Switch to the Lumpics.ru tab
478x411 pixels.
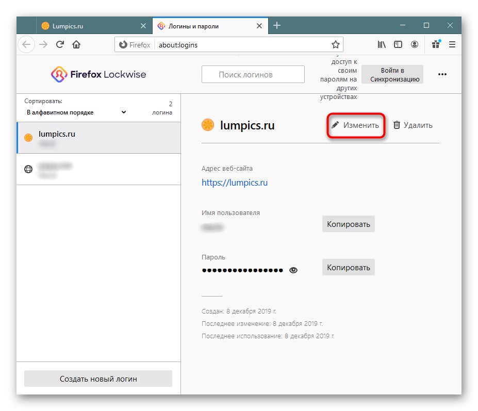tap(94, 26)
